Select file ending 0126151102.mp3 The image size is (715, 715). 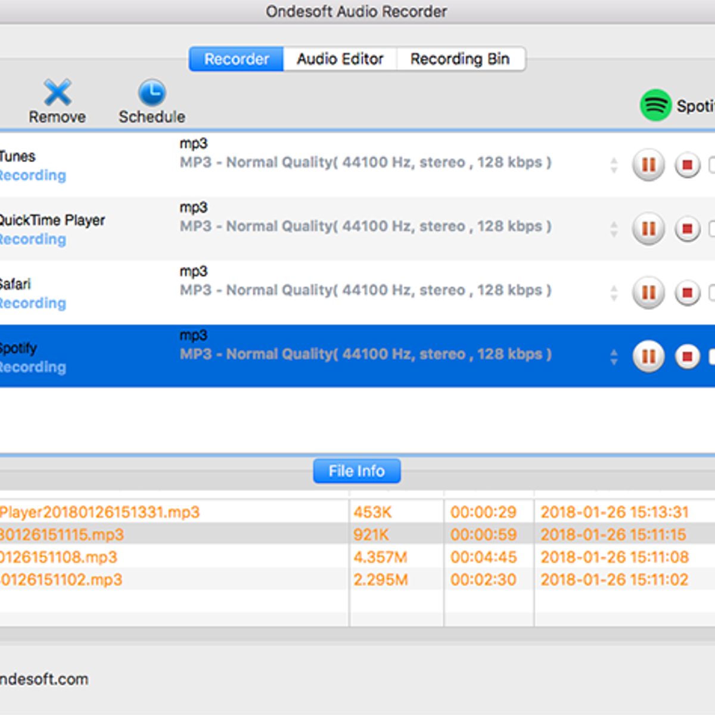[x=61, y=580]
